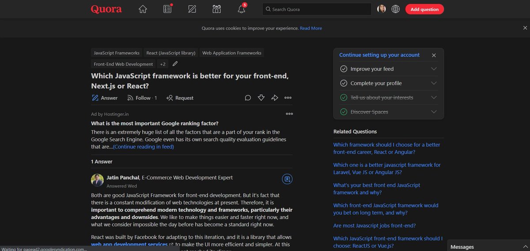Open the Continue reading in feed link
Viewport: 530px width, 251px height.
pyautogui.click(x=144, y=147)
